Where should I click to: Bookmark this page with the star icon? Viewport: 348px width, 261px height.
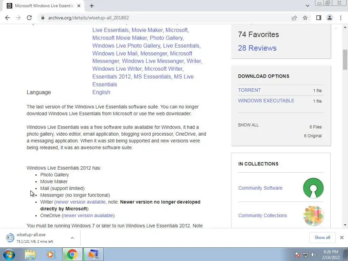(305, 18)
